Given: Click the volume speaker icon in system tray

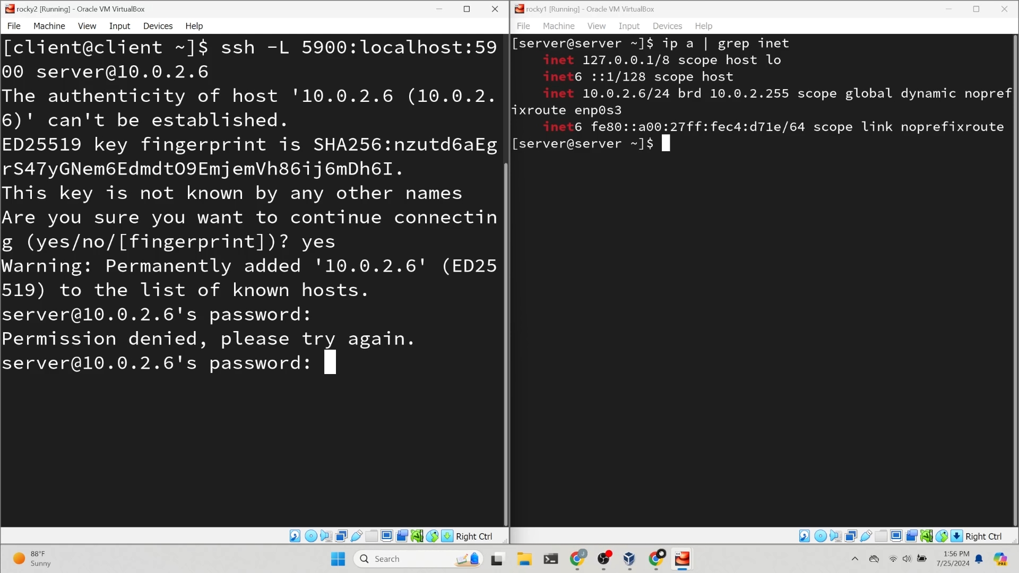Looking at the screenshot, I should click(x=906, y=558).
